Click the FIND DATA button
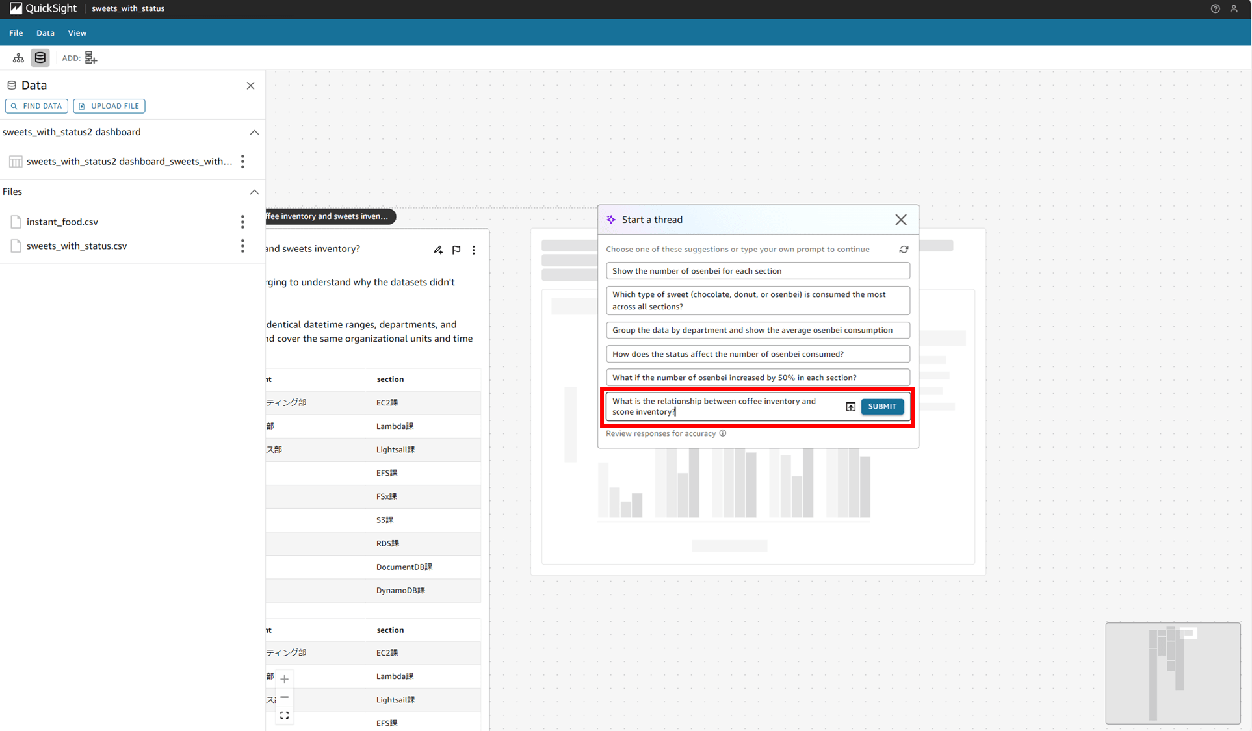Viewport: 1252px width, 731px height. point(36,106)
